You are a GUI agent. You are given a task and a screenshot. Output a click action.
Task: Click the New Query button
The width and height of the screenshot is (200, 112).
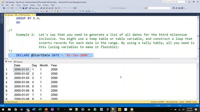coord(34,8)
